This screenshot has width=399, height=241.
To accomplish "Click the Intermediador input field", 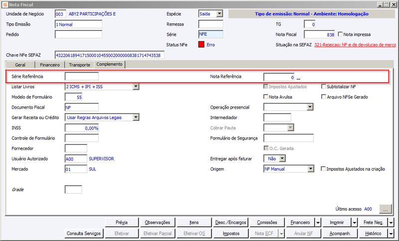I will tap(277, 118).
